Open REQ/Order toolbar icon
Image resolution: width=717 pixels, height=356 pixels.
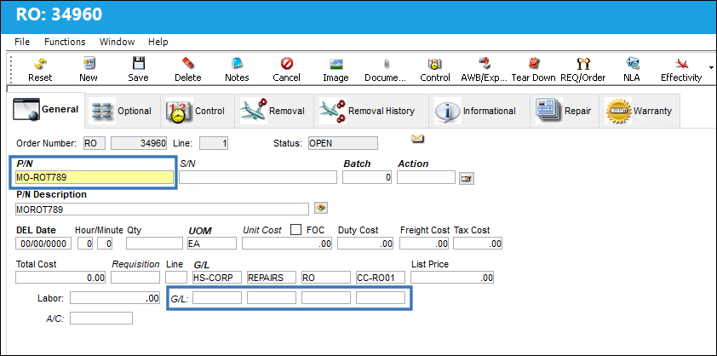click(583, 63)
